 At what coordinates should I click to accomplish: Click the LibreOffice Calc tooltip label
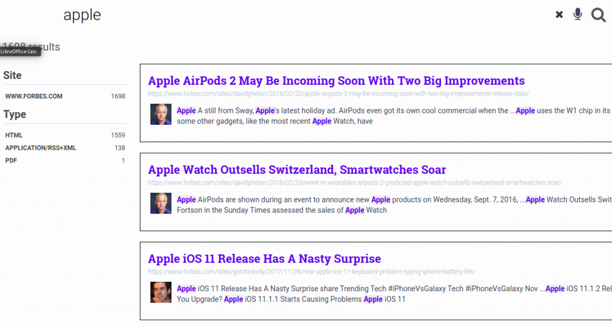click(x=20, y=52)
